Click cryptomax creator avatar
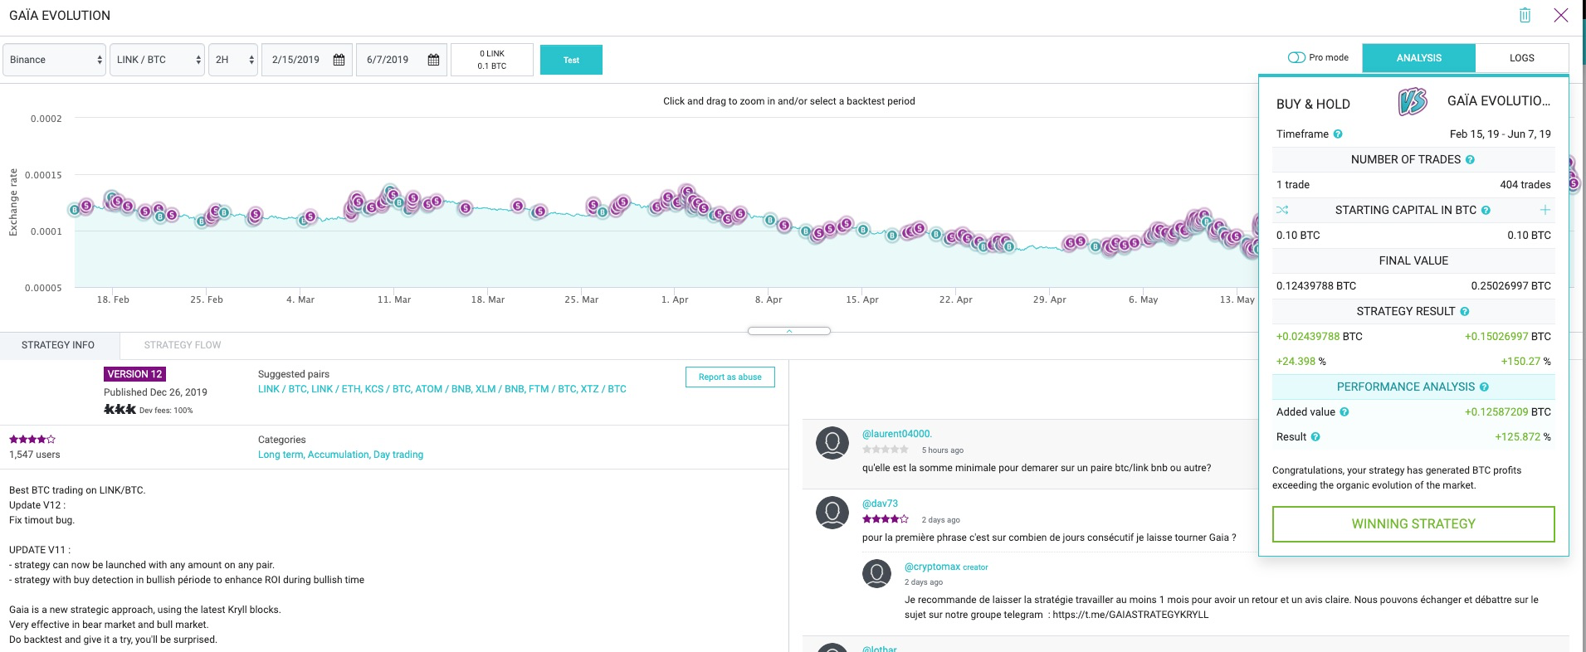Viewport: 1586px width, 652px height. tap(876, 573)
